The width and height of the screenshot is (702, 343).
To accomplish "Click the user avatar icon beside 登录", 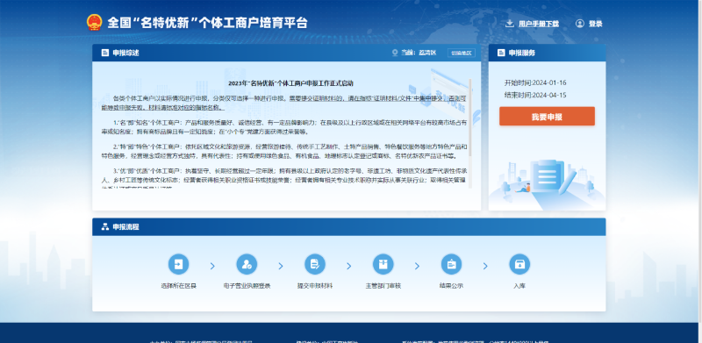I will point(580,24).
